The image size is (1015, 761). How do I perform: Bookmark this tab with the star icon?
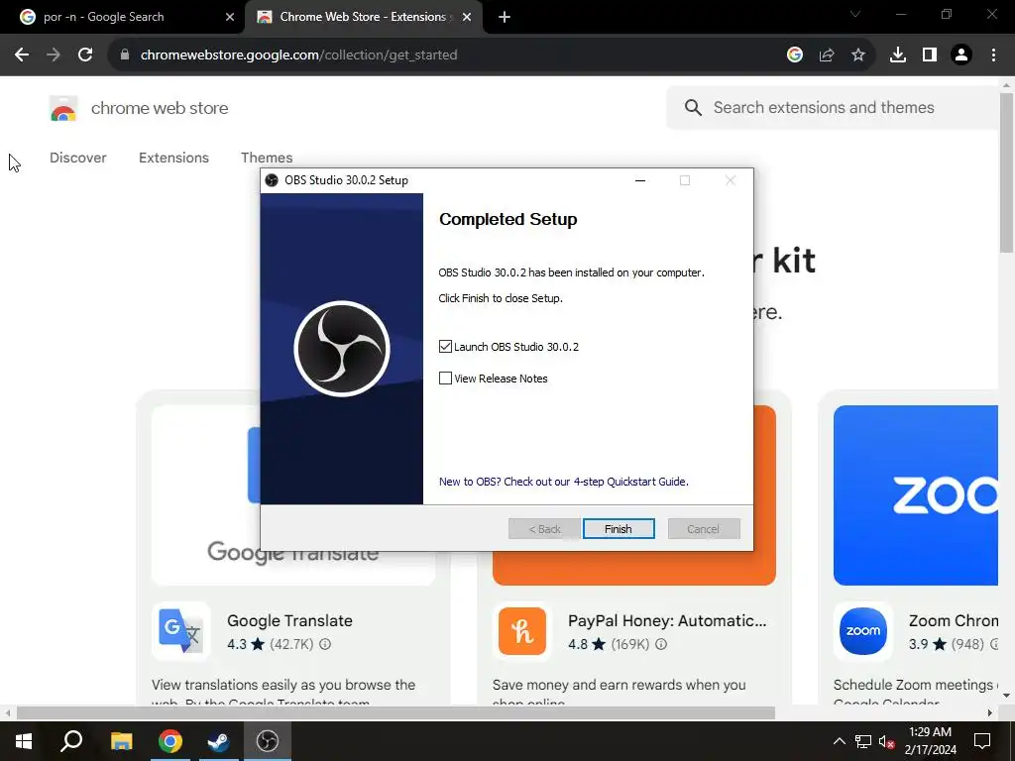pos(858,55)
